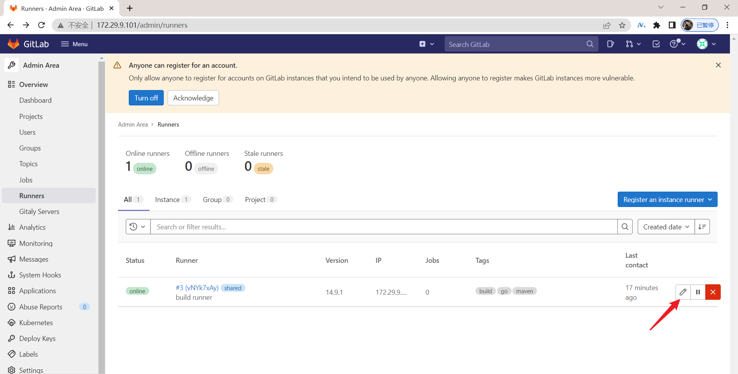Open the To-Do list icon
738x374 pixels.
656,44
